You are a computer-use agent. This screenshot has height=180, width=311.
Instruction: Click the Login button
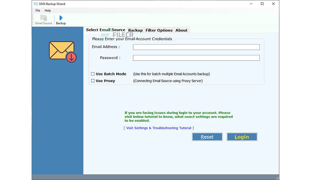(x=242, y=137)
